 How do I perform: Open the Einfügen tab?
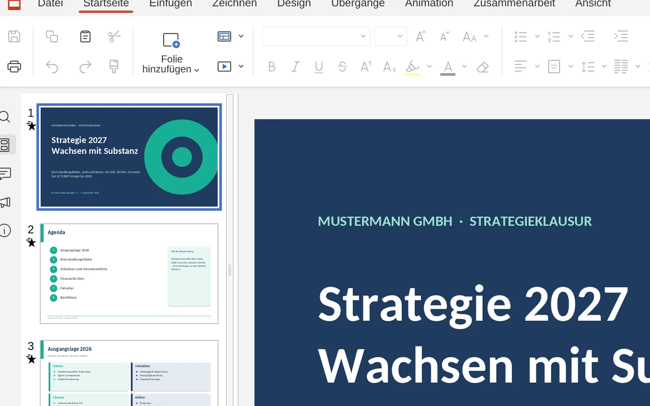tap(171, 4)
